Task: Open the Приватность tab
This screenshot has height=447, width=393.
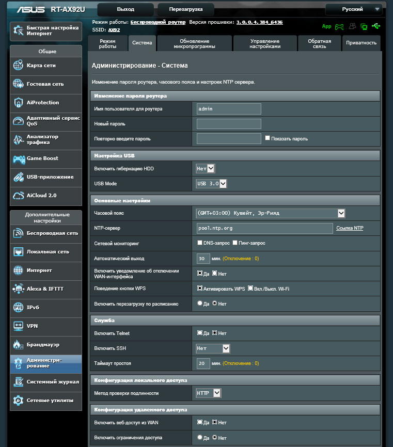Action: click(361, 43)
